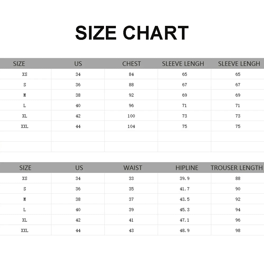Screen dimensions: 264x264
Task: Click the TROUSER LENGTH column header
Action: pos(237,168)
